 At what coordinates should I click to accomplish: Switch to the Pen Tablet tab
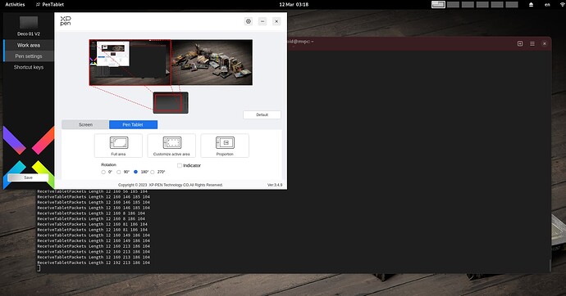click(x=133, y=124)
